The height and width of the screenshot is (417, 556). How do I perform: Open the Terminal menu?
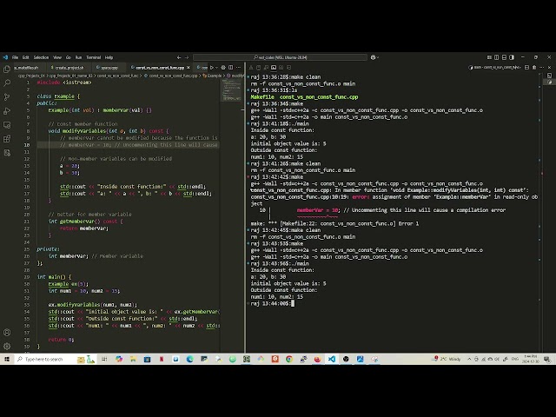[x=93, y=57]
